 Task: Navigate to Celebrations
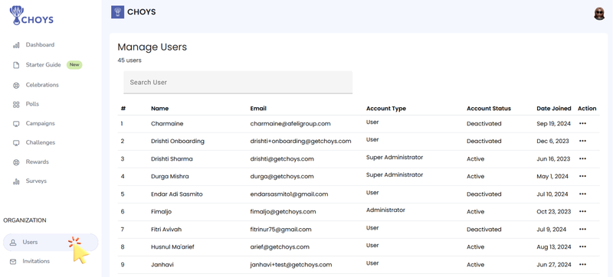click(42, 85)
